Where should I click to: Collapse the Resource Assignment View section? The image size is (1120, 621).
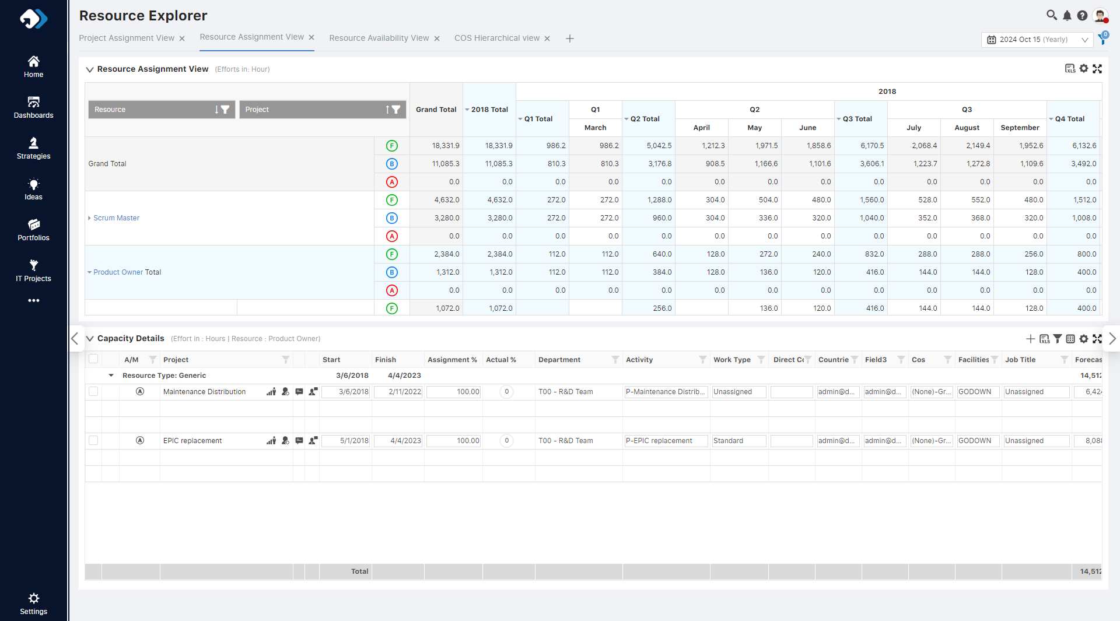90,69
